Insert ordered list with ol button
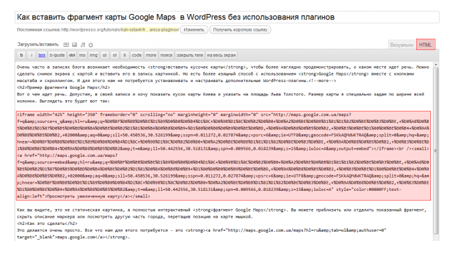The width and height of the screenshot is (451, 261). [115, 55]
